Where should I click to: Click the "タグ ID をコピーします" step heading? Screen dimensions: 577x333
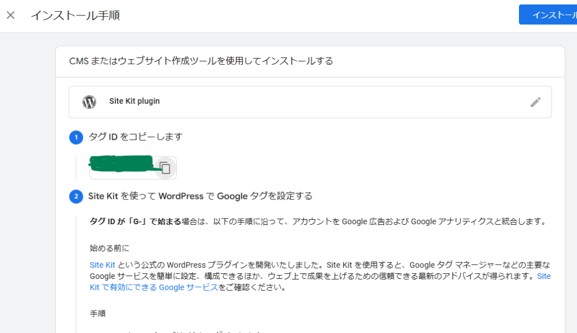click(136, 137)
